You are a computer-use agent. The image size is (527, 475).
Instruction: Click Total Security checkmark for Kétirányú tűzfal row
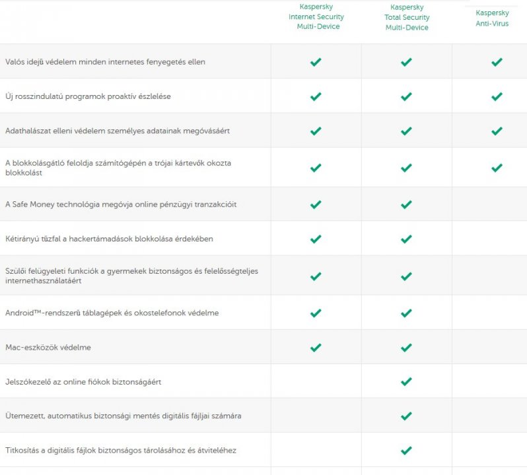[406, 239]
